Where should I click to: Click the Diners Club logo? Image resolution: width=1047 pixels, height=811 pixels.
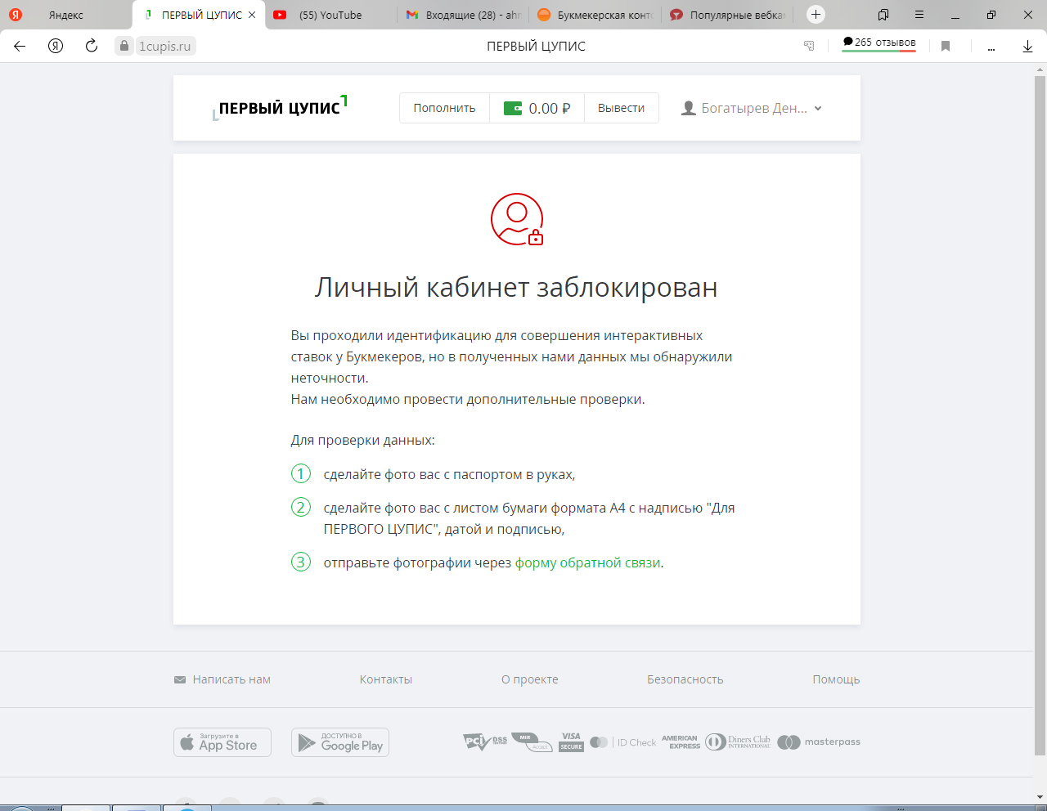click(738, 742)
